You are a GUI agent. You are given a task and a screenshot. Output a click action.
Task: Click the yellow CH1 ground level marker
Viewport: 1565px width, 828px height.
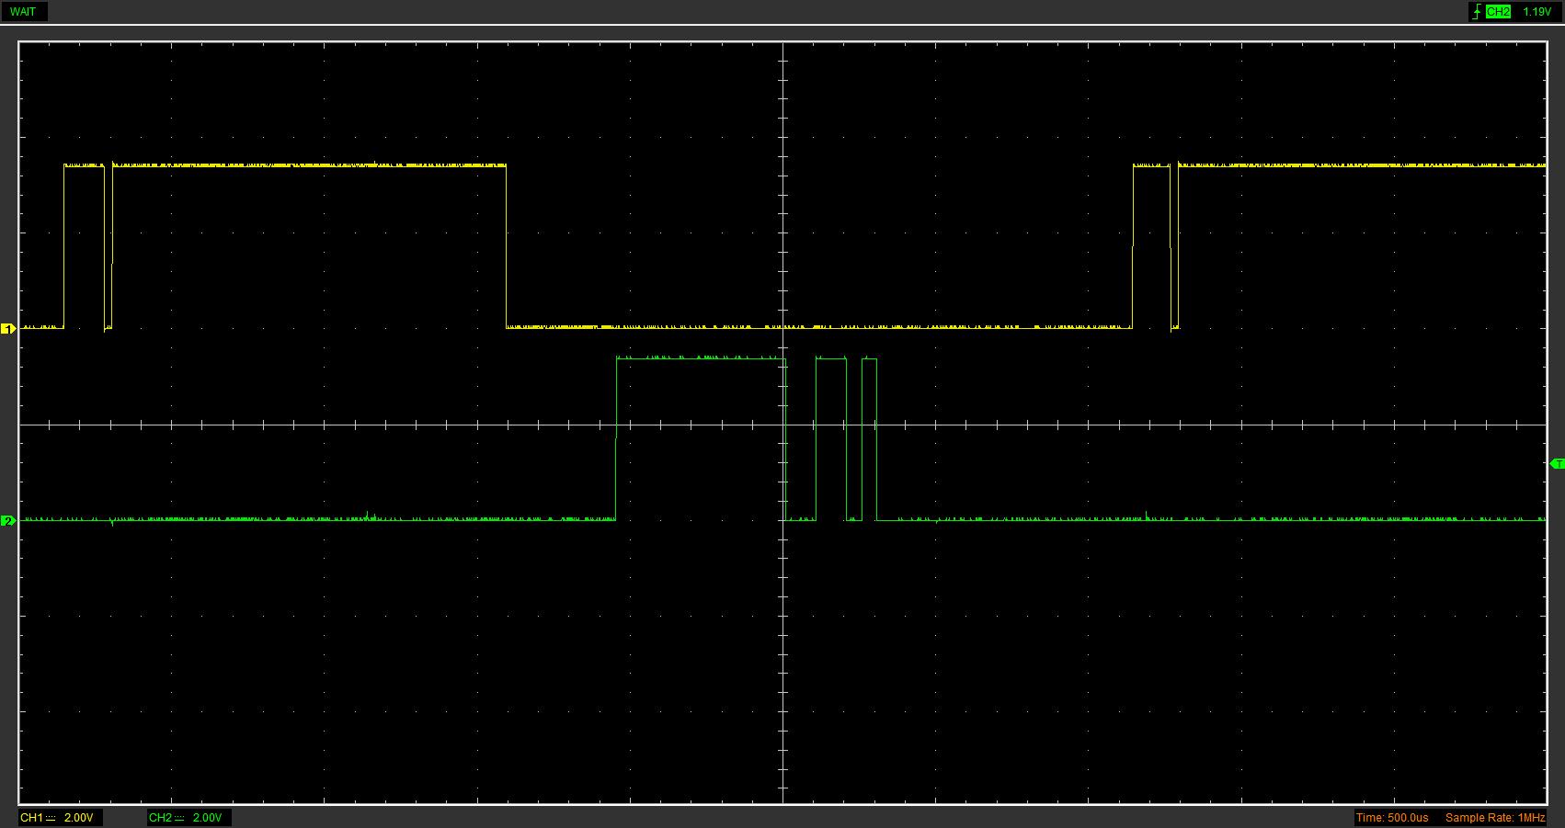(8, 328)
